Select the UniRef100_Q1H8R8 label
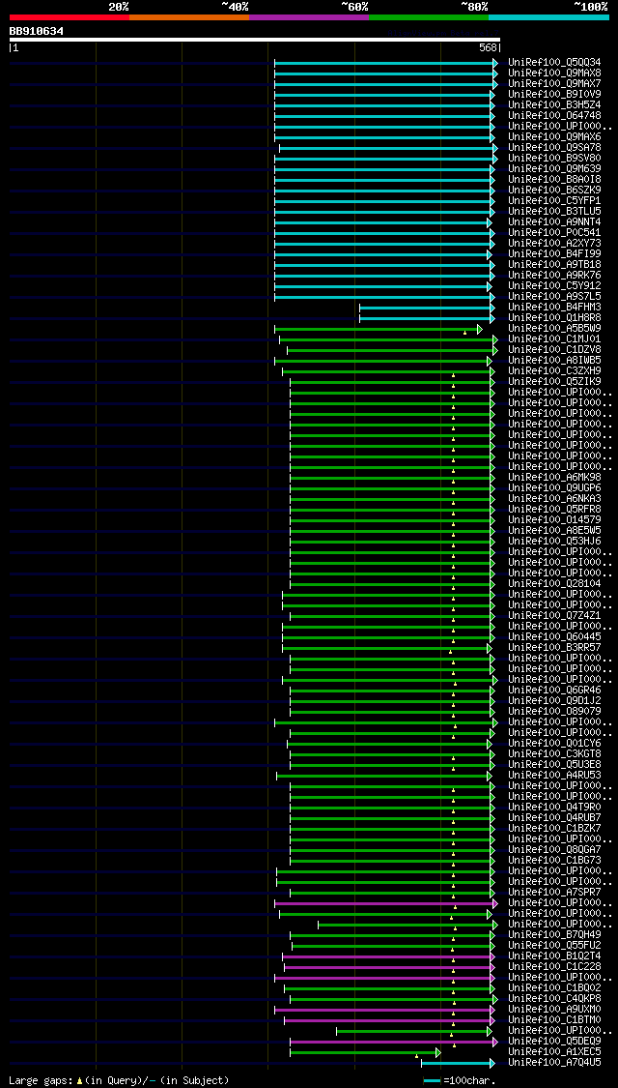618x1088 pixels. tap(554, 318)
